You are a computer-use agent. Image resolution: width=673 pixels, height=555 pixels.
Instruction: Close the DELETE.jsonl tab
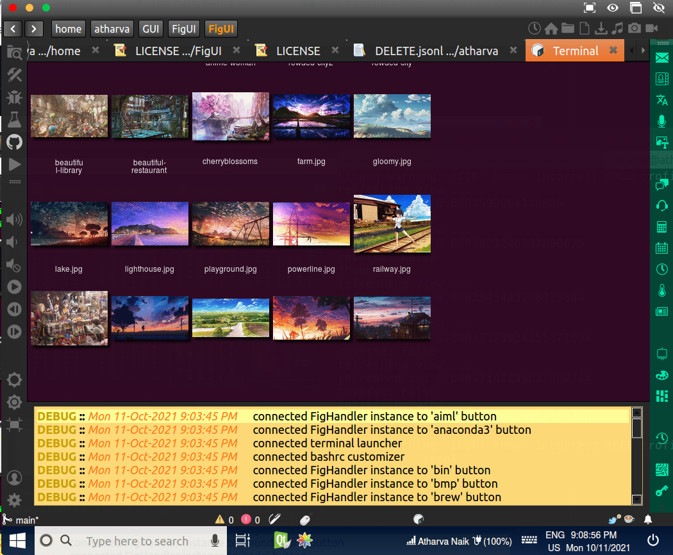coord(513,50)
